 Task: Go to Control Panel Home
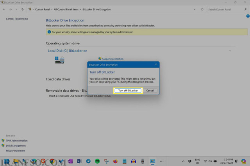coord(17,19)
